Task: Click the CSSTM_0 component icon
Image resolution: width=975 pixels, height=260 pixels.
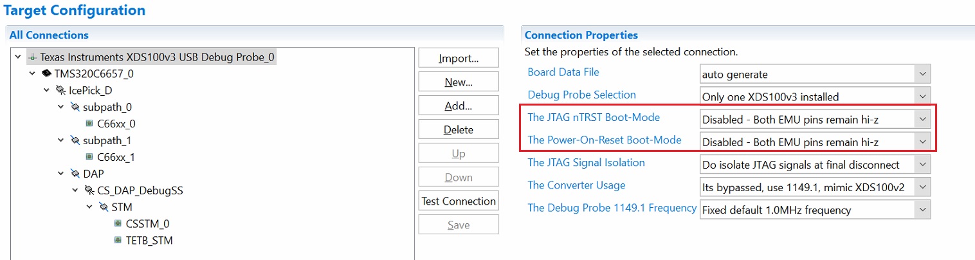Action: [x=118, y=224]
